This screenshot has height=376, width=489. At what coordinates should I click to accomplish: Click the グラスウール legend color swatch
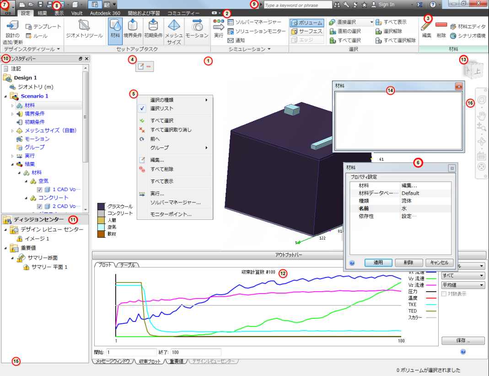[101, 207]
